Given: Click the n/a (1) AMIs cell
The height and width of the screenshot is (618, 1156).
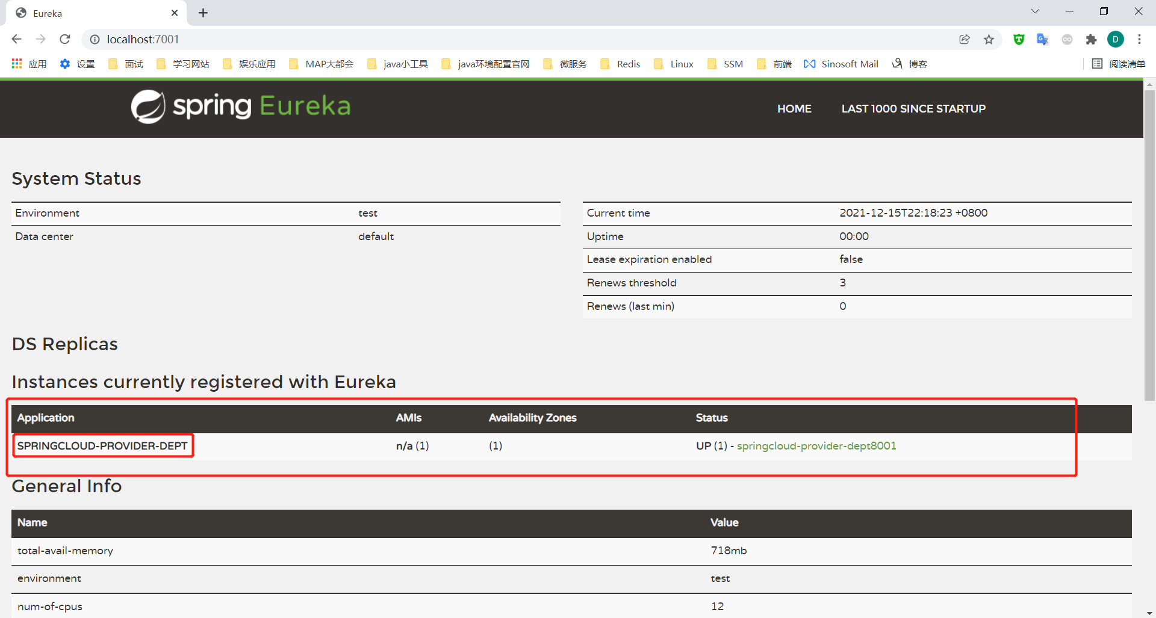Looking at the screenshot, I should pyautogui.click(x=412, y=446).
